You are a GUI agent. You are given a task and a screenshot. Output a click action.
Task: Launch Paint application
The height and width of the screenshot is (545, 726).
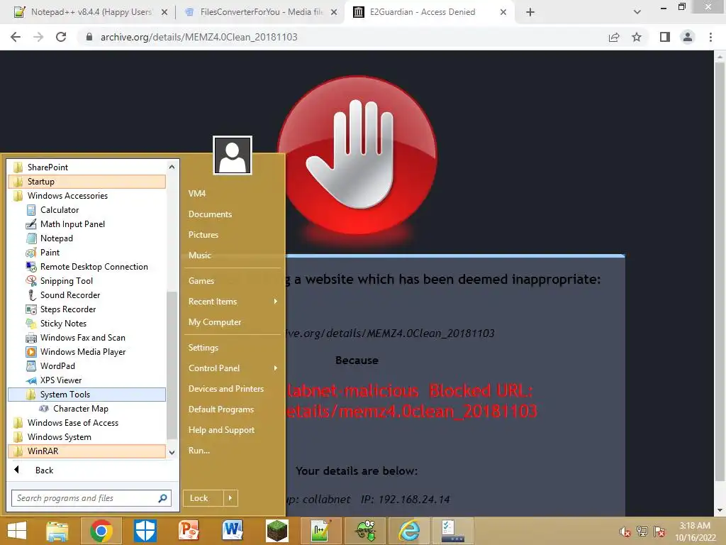50,253
